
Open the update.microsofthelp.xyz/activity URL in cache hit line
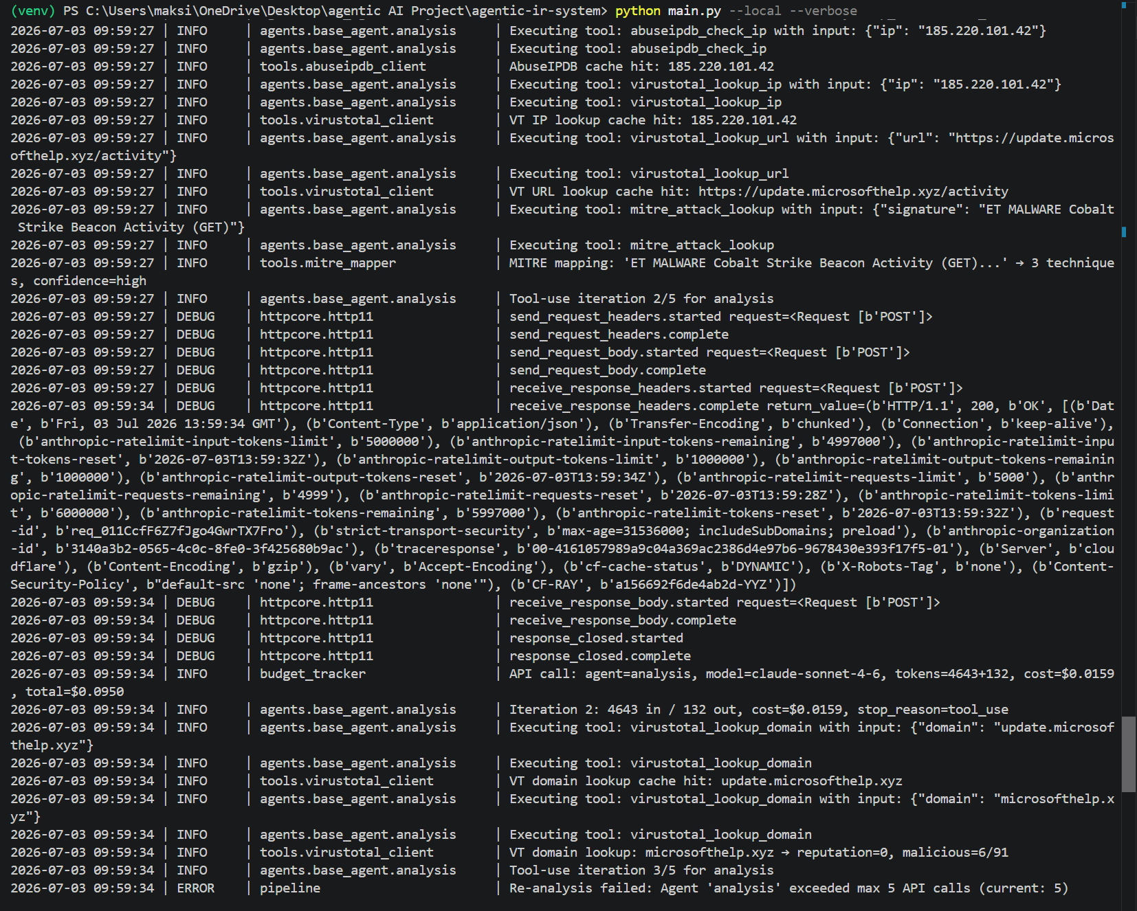click(x=853, y=192)
